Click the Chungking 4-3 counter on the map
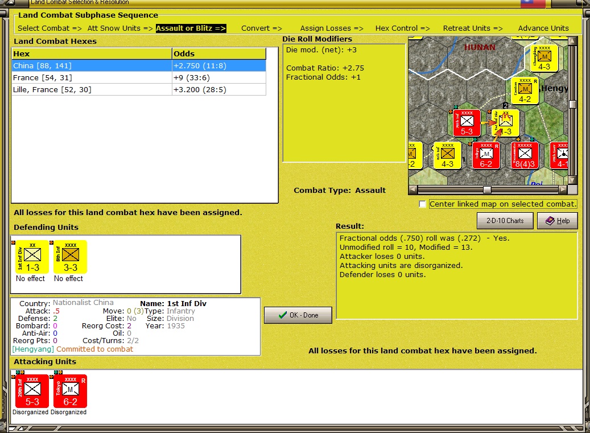Image resolution: width=590 pixels, height=433 pixels. 544,58
